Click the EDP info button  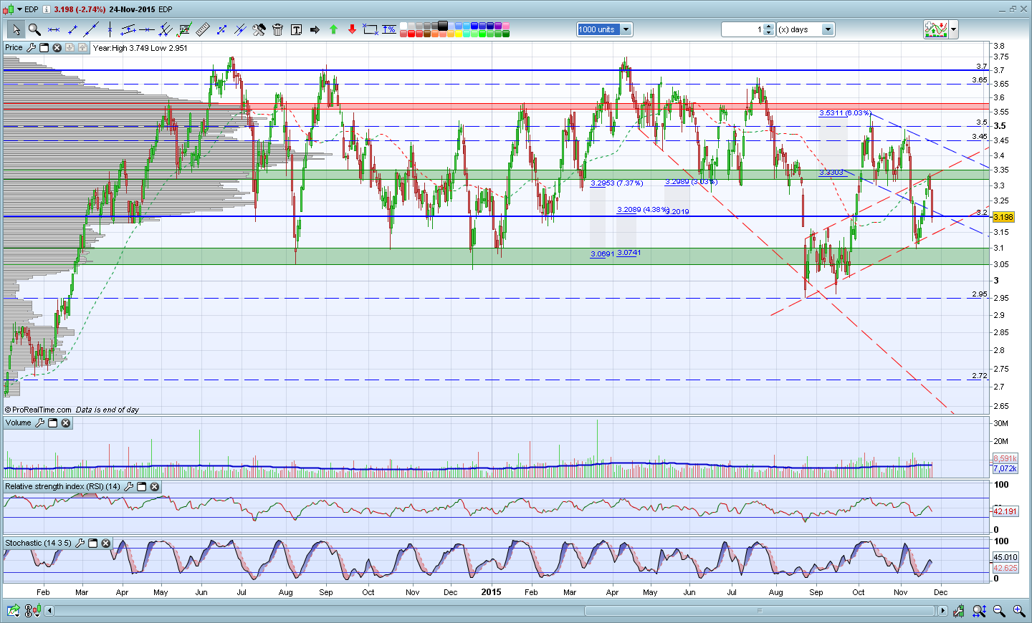pyautogui.click(x=47, y=9)
